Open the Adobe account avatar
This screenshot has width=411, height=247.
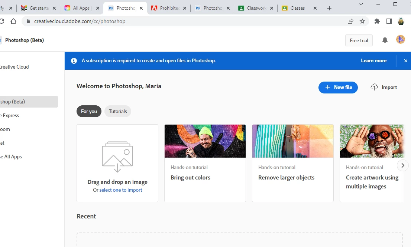(x=400, y=40)
